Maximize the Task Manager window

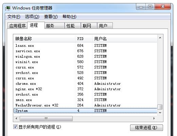(150, 6)
